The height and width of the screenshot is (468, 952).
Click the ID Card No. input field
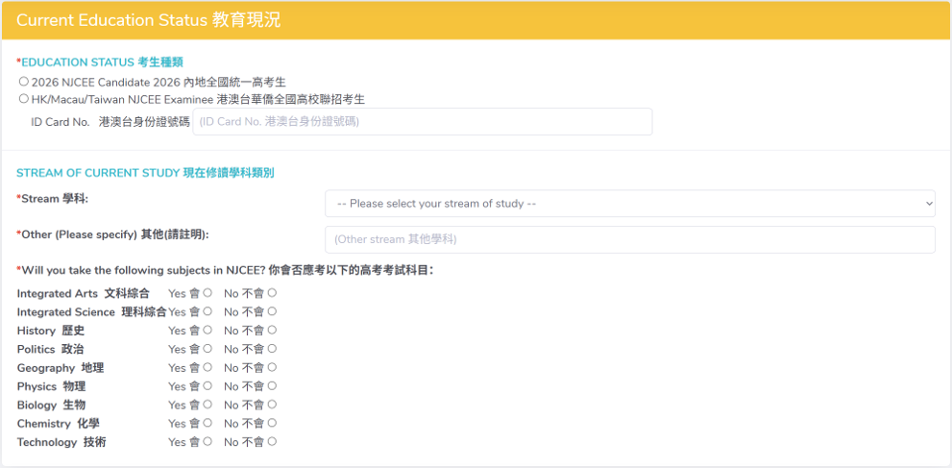422,122
